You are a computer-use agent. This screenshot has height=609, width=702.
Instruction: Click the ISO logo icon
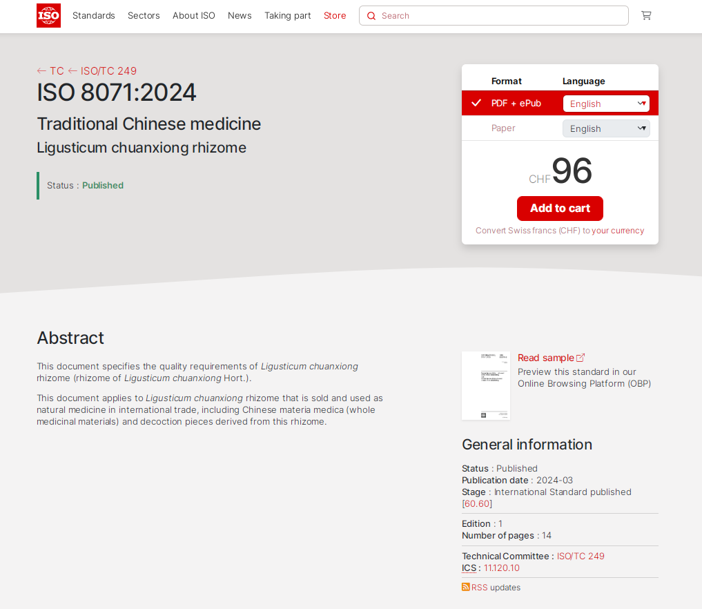point(48,15)
